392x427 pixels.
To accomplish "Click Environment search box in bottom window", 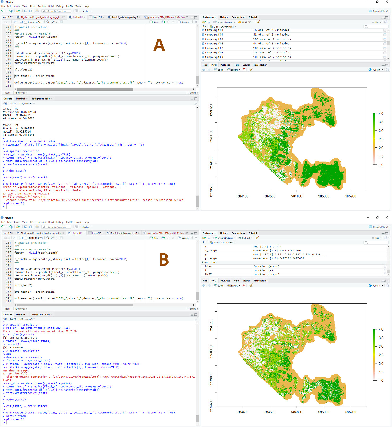I will [x=376, y=242].
